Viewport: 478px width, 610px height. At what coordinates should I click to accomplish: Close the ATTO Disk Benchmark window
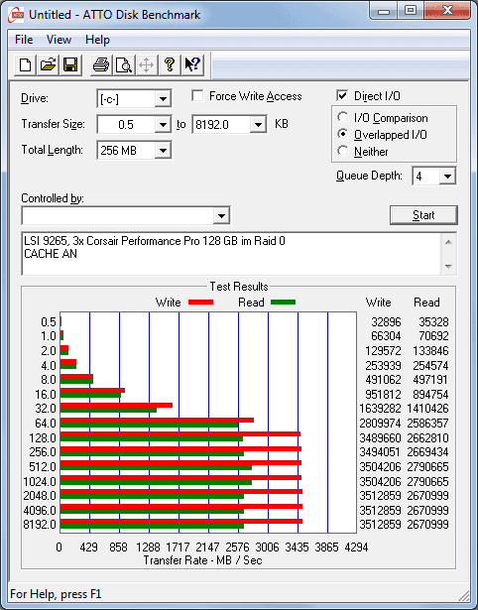point(447,11)
